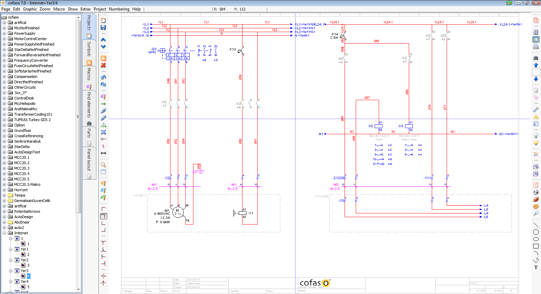The width and height of the screenshot is (541, 294).
Task: Select page 4 under Yer3
Action: (x=28, y=276)
